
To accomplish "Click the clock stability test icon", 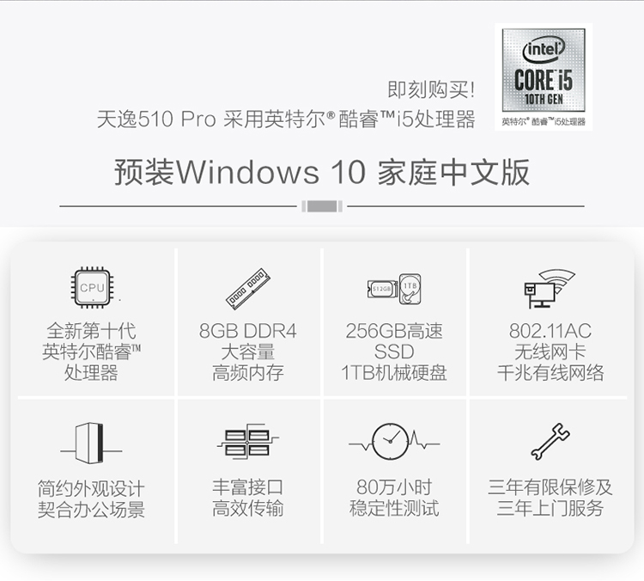I will click(394, 442).
